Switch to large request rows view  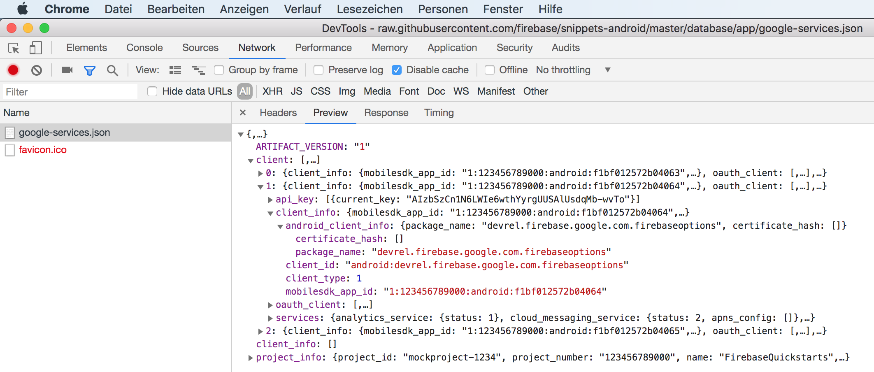click(x=175, y=70)
